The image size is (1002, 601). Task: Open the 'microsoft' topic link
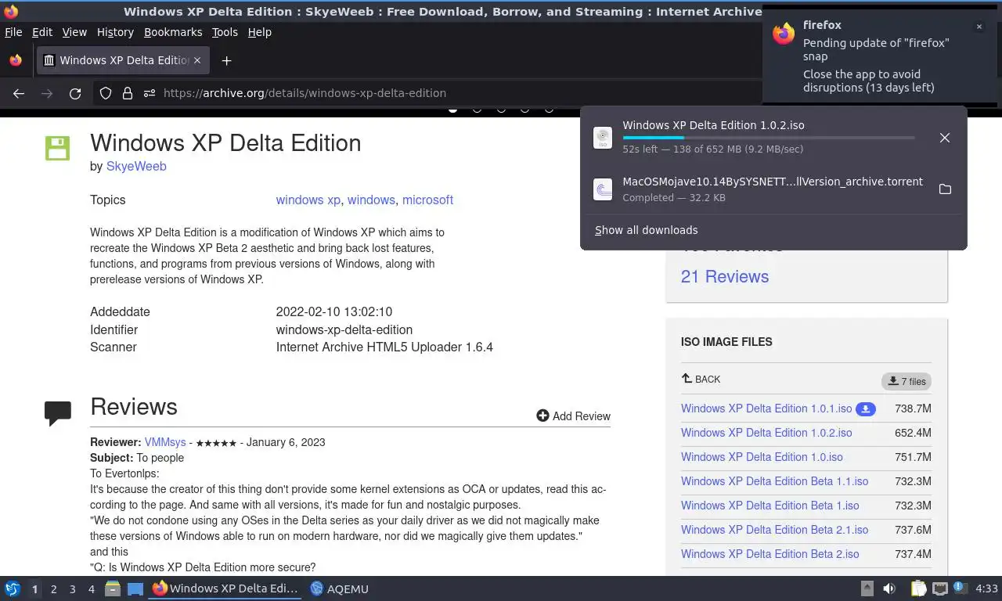427,200
